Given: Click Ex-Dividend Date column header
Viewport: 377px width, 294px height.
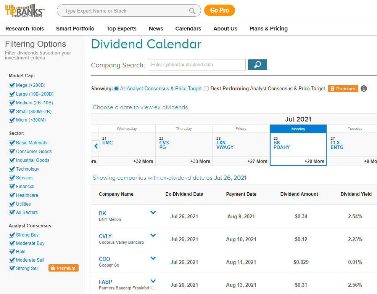Looking at the screenshot, I should point(184,194).
